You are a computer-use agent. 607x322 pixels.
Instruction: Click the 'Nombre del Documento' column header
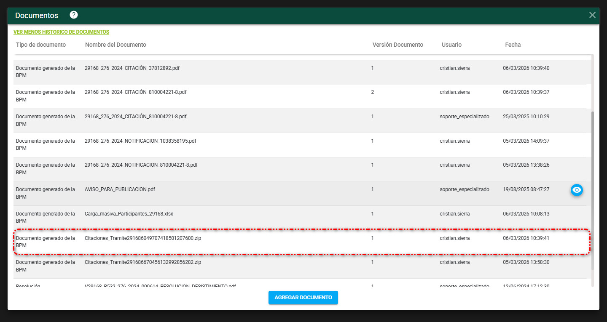[115, 45]
